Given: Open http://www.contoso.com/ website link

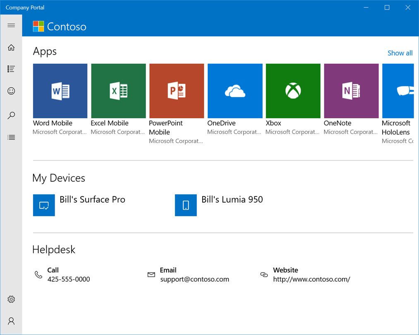Looking at the screenshot, I should [x=311, y=279].
